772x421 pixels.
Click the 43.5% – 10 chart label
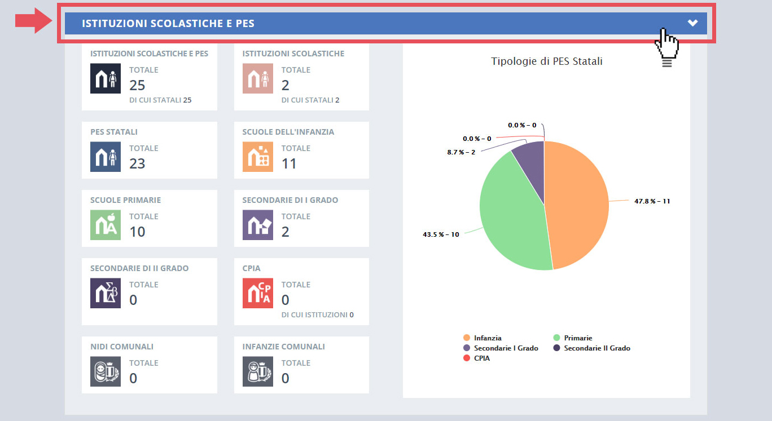441,234
